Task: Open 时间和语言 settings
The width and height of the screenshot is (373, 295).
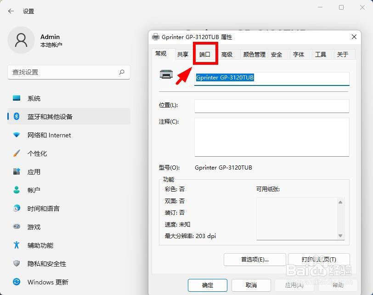Action: 69,208
